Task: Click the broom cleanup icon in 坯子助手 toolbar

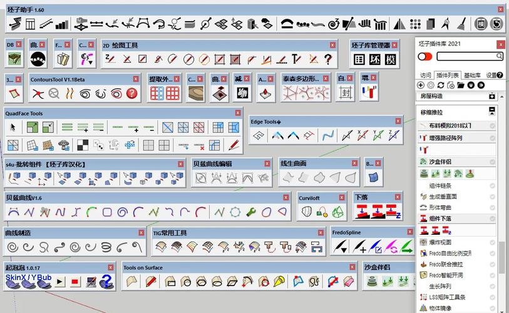Action: click(x=462, y=24)
